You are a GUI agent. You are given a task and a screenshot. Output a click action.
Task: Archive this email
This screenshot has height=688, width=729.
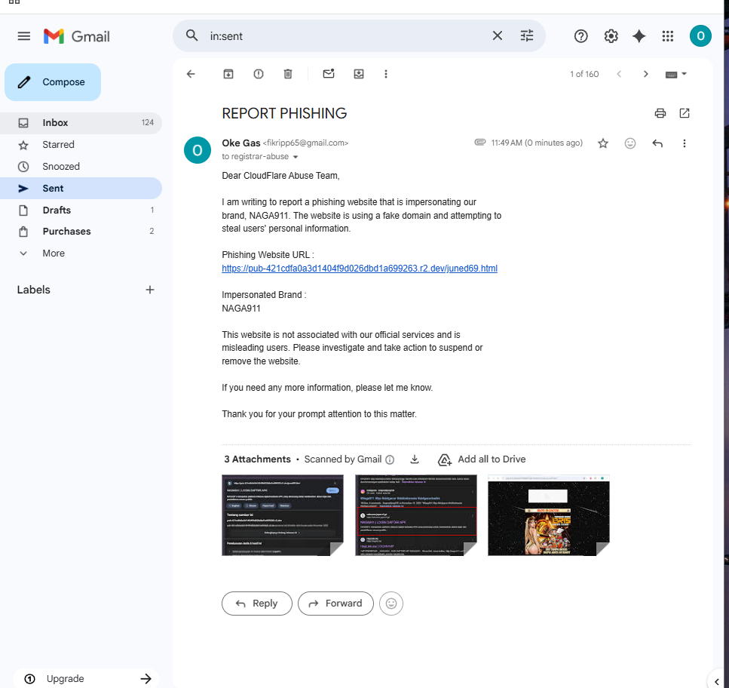[x=228, y=74]
